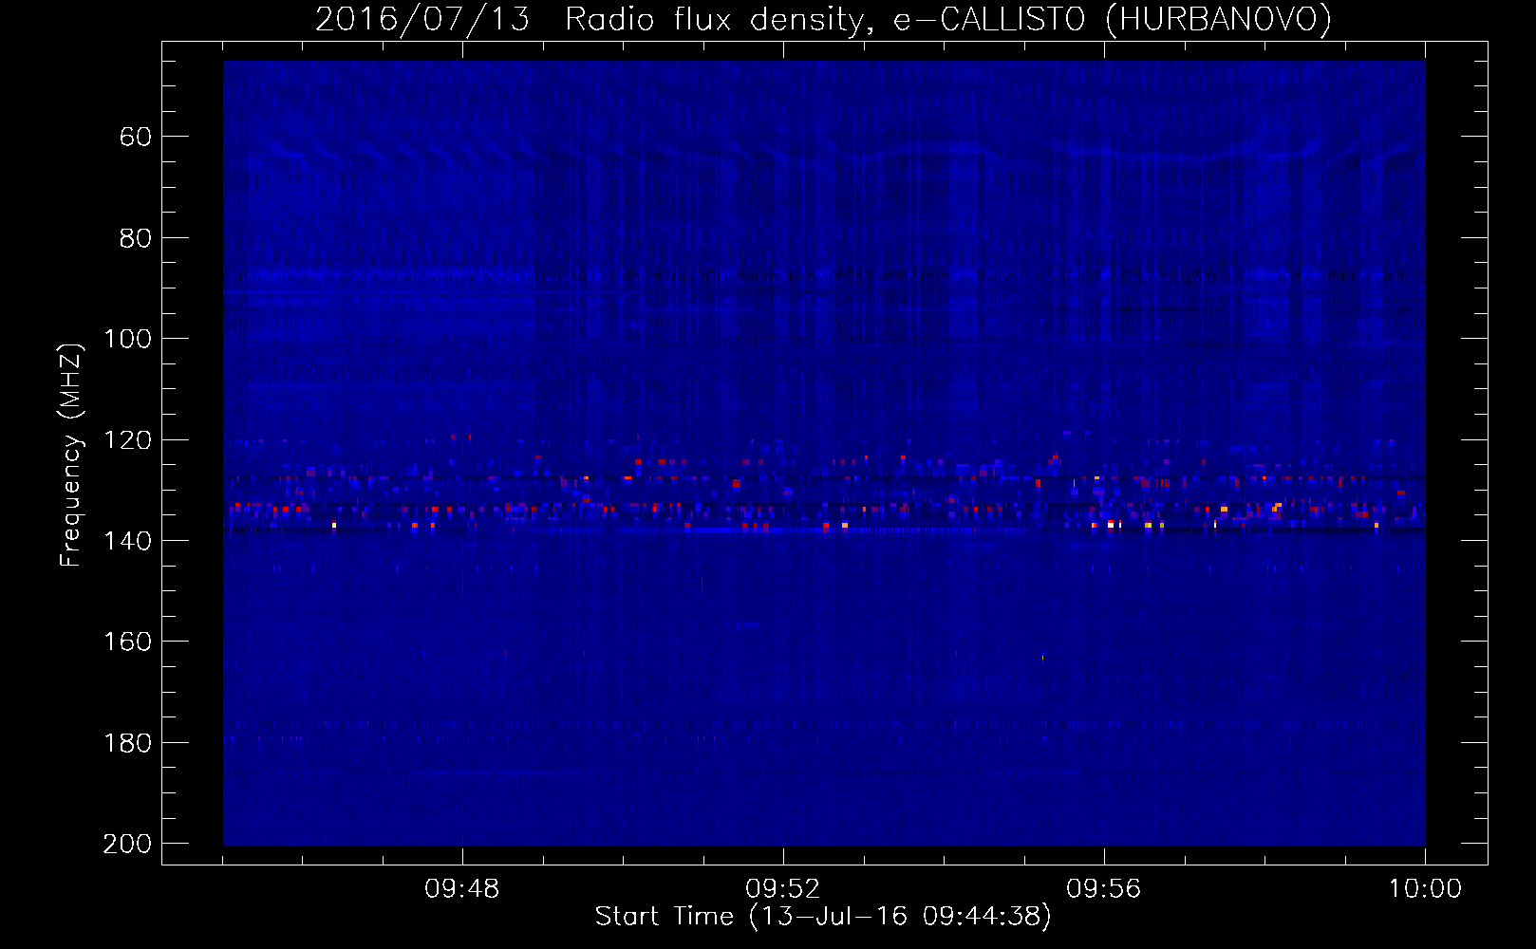Image resolution: width=1536 pixels, height=949 pixels.
Task: Click the 10:00 time tick label
Action: (x=1425, y=889)
